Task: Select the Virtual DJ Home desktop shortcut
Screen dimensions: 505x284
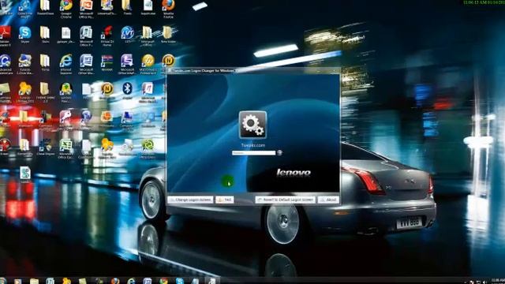Action: click(x=107, y=36)
